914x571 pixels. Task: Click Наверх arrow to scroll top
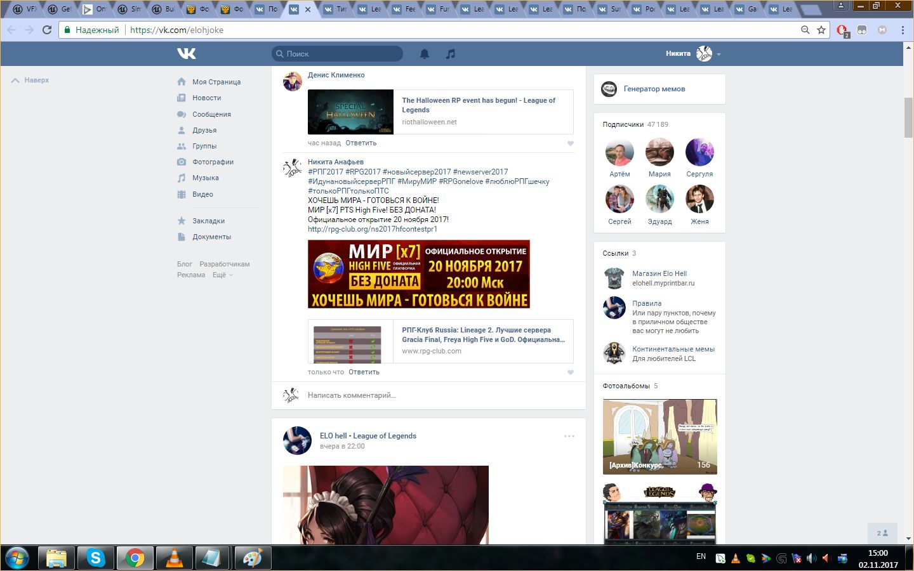tap(30, 81)
